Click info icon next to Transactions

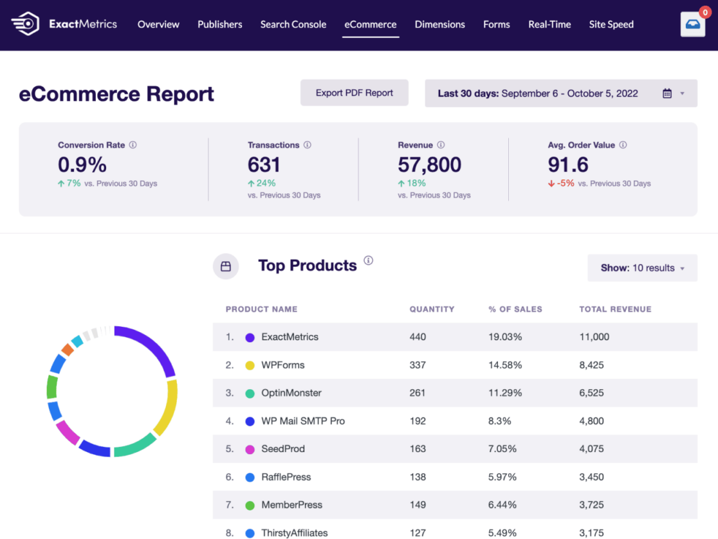point(308,145)
